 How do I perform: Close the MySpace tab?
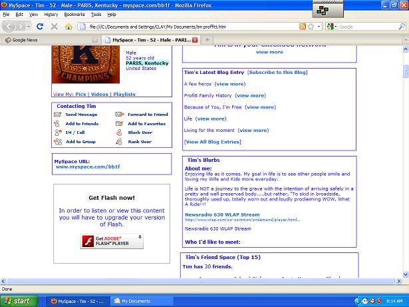(x=195, y=40)
